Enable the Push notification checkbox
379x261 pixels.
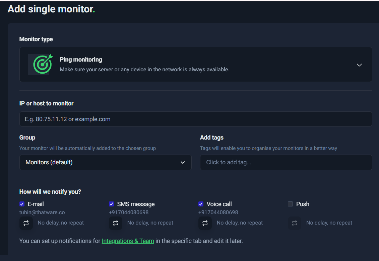click(x=291, y=204)
